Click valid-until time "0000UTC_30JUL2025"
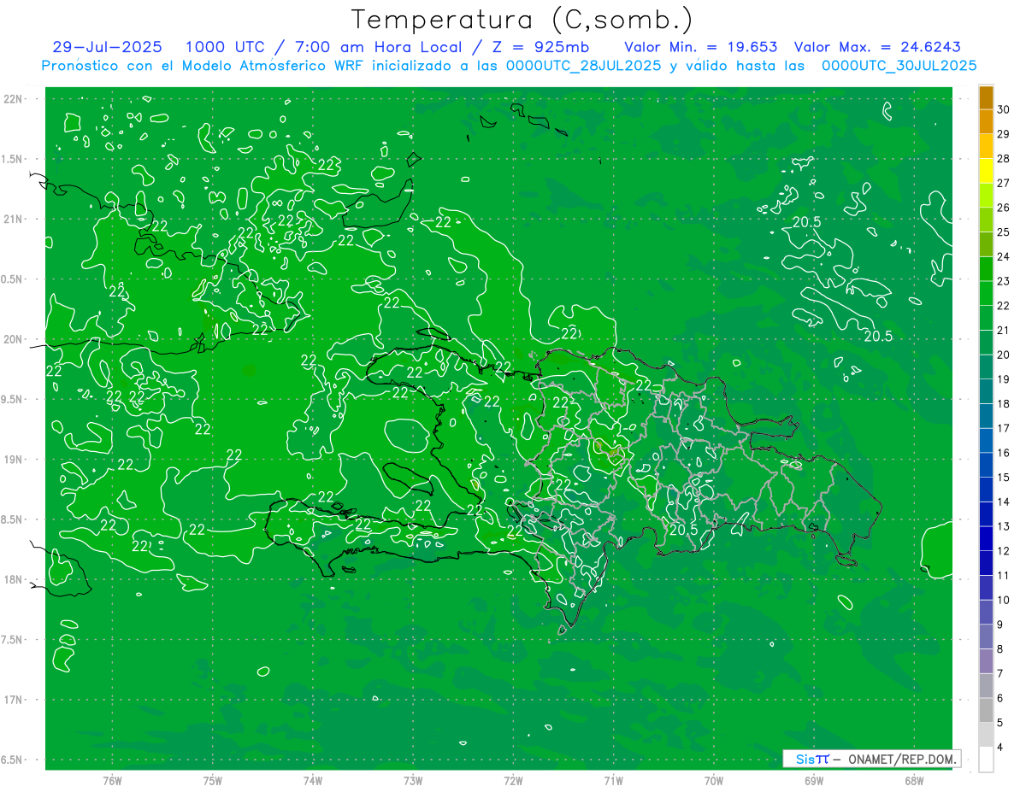The image size is (1026, 792). (x=899, y=65)
